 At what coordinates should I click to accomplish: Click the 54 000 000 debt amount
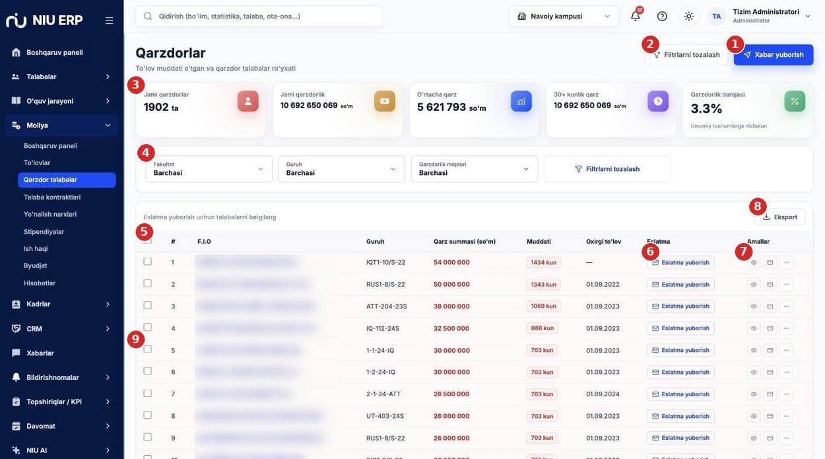451,262
